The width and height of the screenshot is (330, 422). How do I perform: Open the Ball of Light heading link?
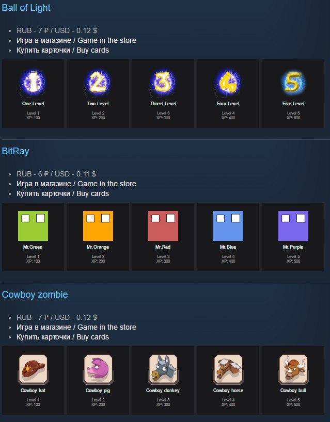pyautogui.click(x=26, y=8)
